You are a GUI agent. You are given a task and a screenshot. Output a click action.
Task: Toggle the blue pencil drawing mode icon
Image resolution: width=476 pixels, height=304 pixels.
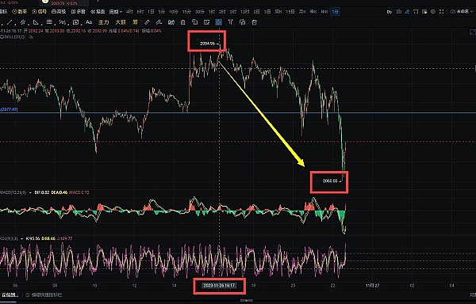[407, 12]
